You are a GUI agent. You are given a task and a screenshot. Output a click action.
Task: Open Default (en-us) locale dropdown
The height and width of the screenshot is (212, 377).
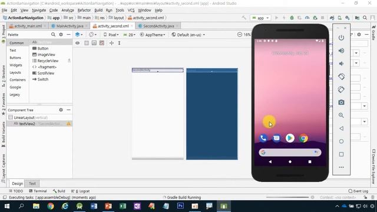pos(188,35)
